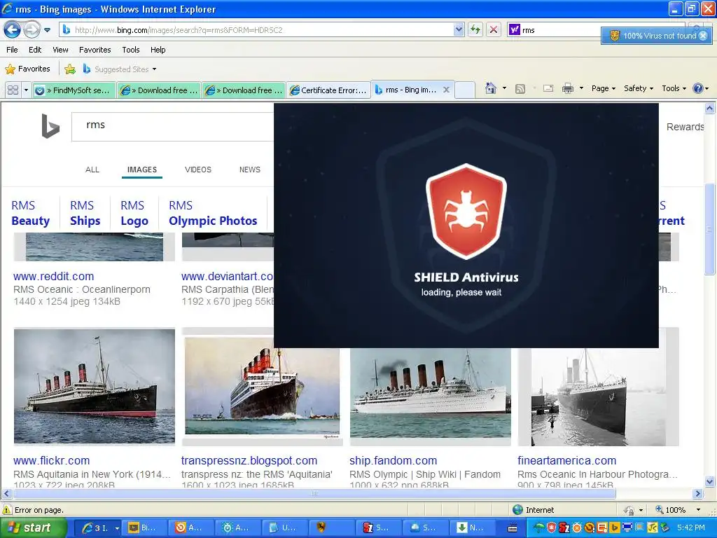Open the www.flickr.com result link
Image resolution: width=717 pixels, height=538 pixels.
click(x=51, y=461)
